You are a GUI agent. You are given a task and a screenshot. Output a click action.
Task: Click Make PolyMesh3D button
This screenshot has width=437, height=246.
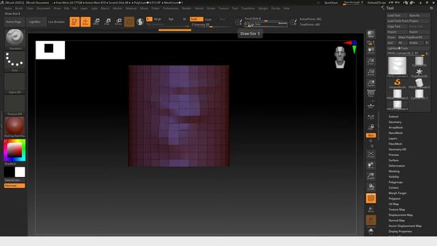tap(413, 38)
